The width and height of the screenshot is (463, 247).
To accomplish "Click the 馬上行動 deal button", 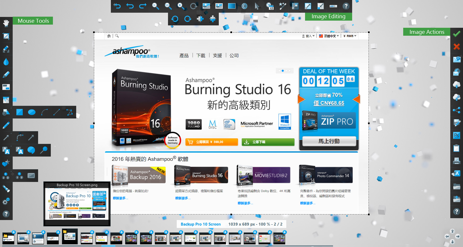I will click(329, 141).
